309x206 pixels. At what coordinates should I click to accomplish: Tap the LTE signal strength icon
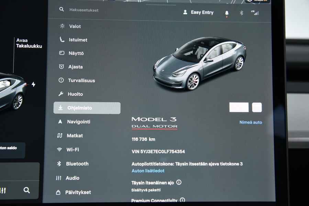point(256,13)
